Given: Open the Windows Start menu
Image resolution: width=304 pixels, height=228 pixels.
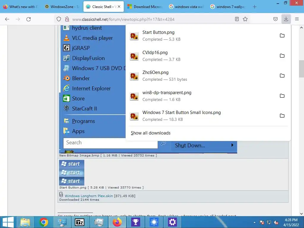Looking at the screenshot, I should (x=8, y=222).
